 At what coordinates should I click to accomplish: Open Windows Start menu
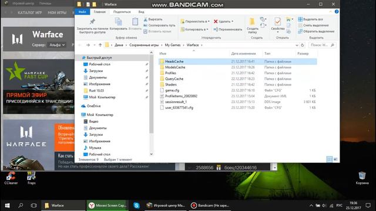pyautogui.click(x=7, y=206)
